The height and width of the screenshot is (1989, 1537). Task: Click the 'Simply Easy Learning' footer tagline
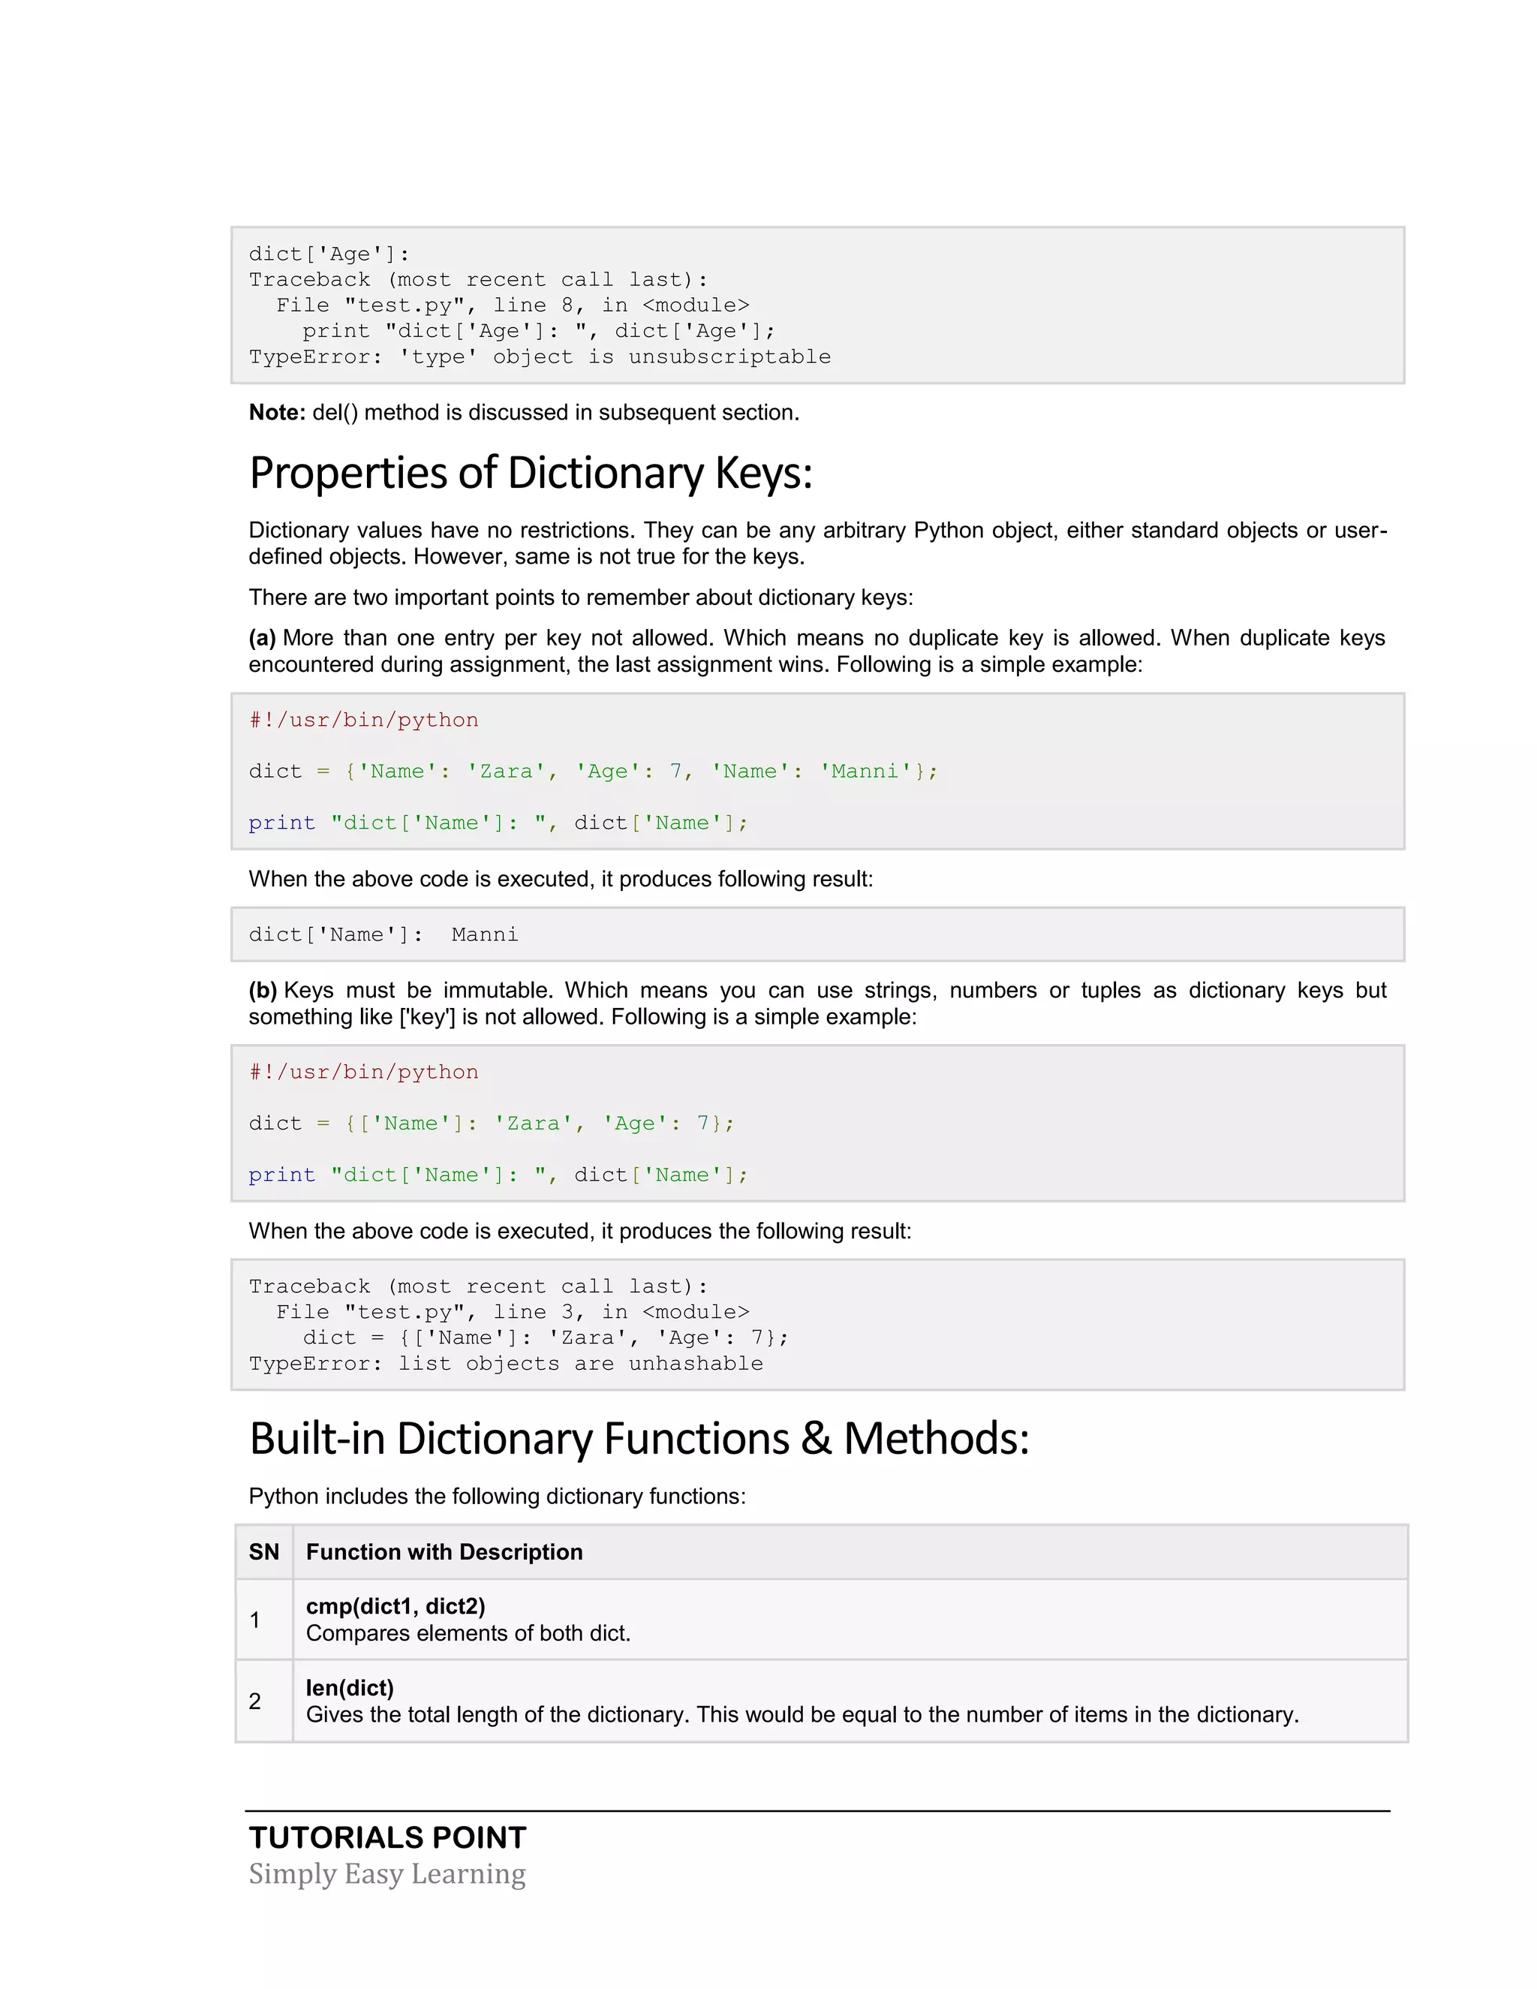click(387, 1874)
